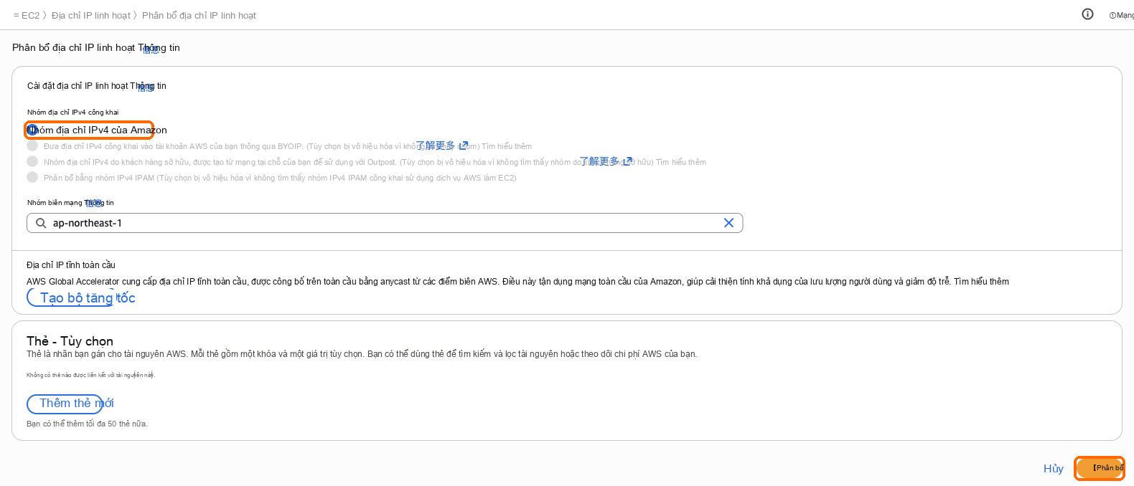
Task: Open Tìm hiểu thêm in BYOIP row
Action: (507, 146)
